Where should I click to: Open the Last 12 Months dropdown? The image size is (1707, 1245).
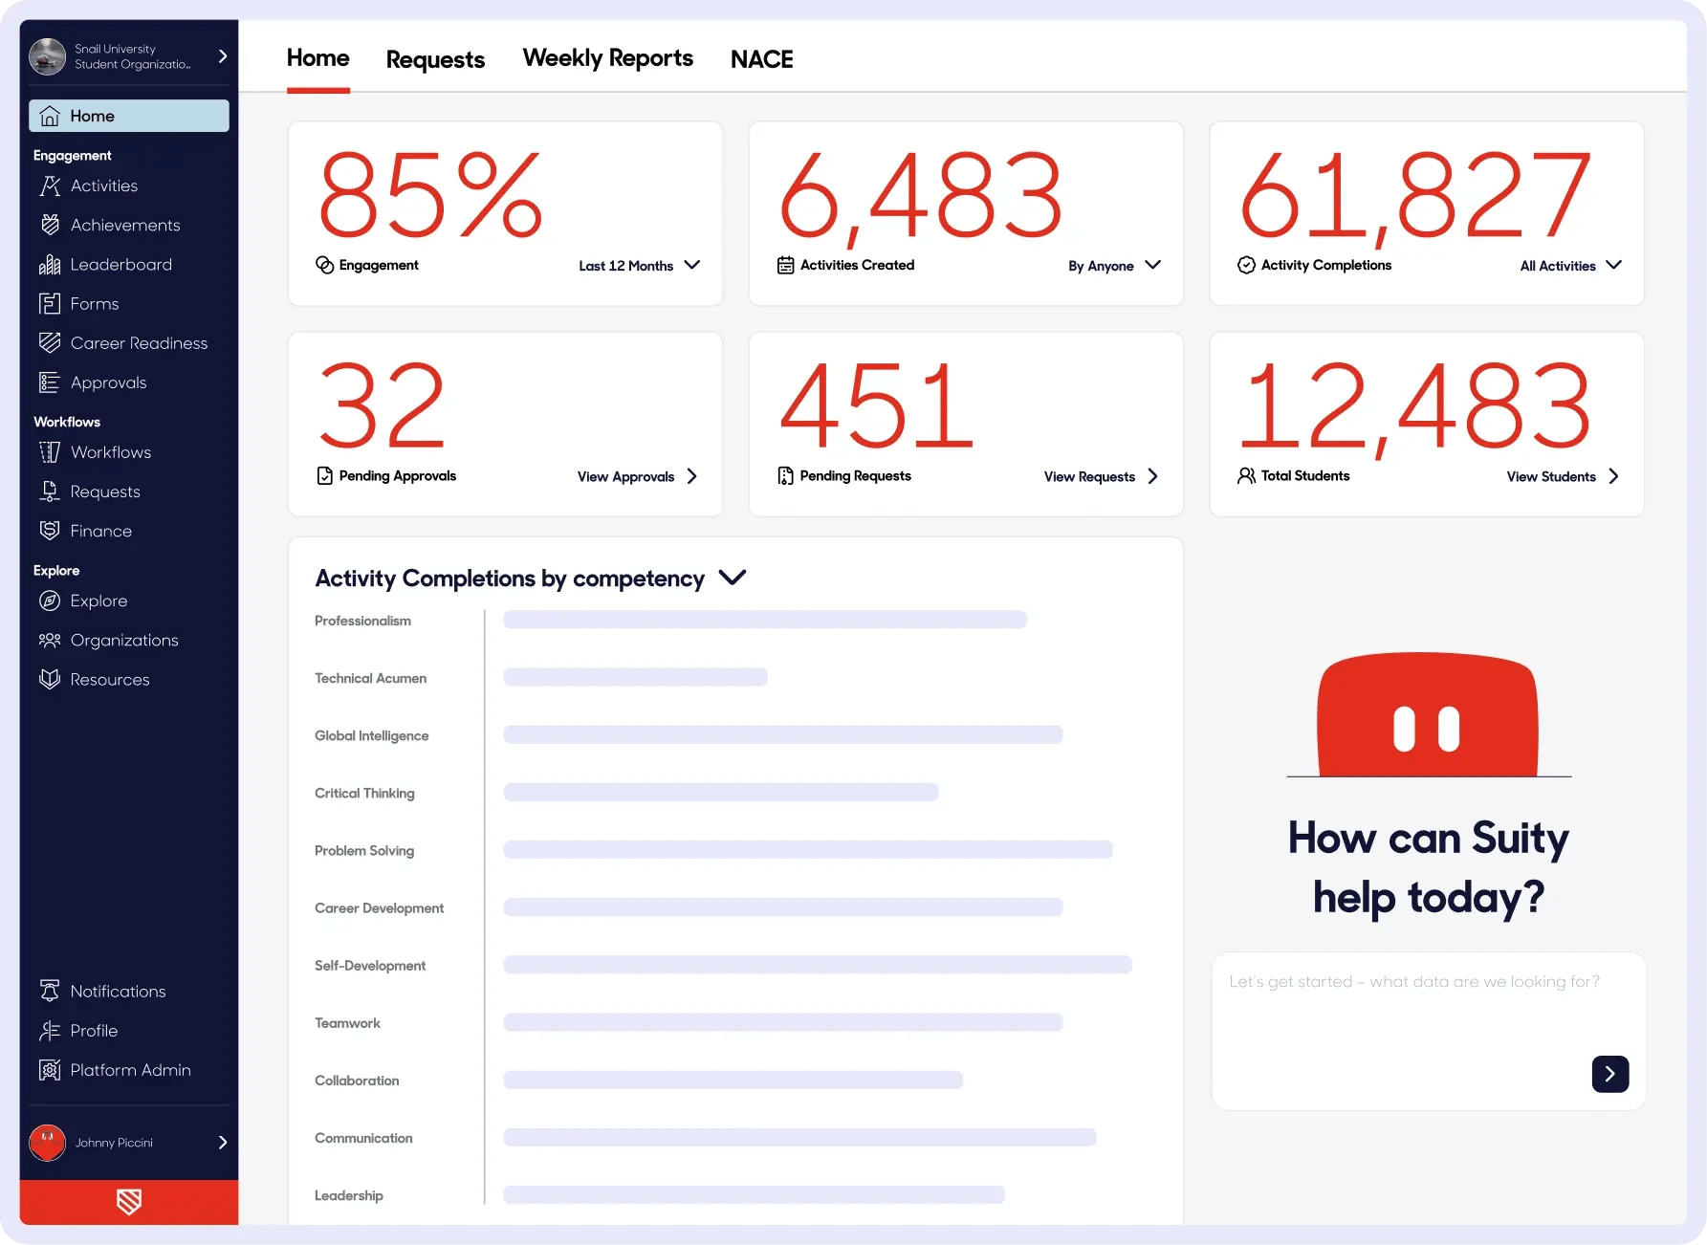click(639, 266)
